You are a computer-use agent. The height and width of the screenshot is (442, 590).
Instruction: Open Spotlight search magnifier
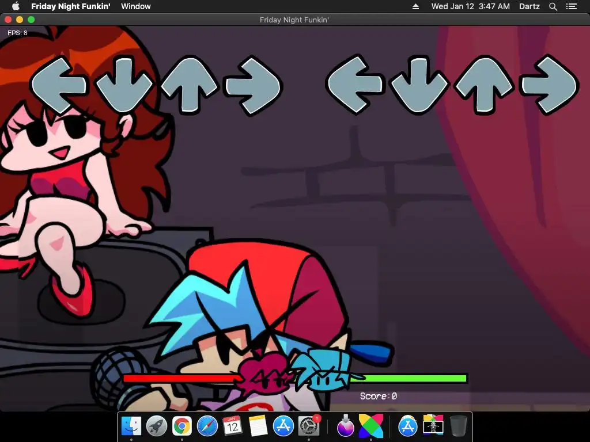(553, 6)
